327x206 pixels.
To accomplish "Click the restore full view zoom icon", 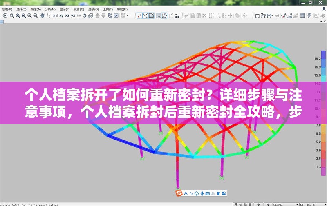I will (x=18, y=16).
